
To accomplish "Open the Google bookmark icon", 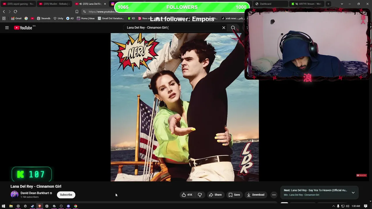I will click(x=26, y=18).
